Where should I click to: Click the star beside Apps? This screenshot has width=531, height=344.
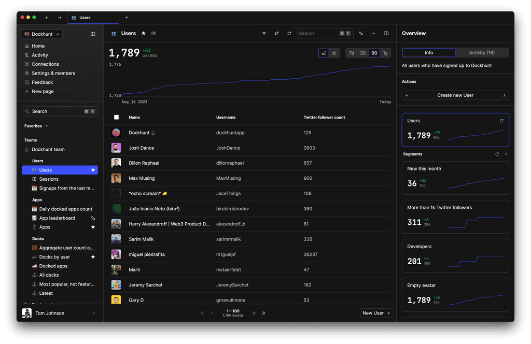93,227
